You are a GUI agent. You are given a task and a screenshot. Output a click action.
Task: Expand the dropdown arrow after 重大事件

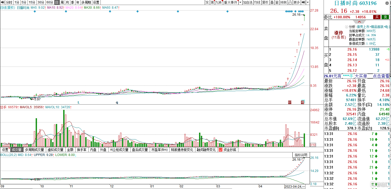click(x=240, y=2)
